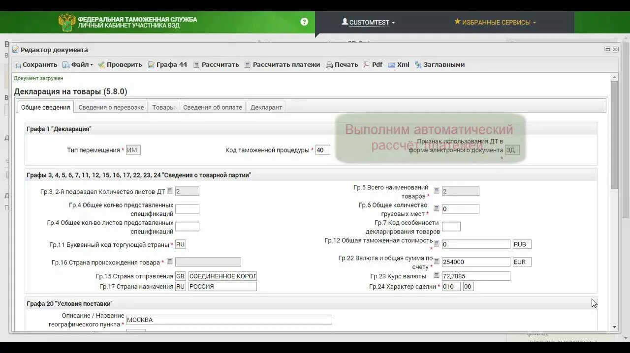Maximize the Редактор документа dialog
Viewport: 630px width, 353px height.
(x=608, y=50)
